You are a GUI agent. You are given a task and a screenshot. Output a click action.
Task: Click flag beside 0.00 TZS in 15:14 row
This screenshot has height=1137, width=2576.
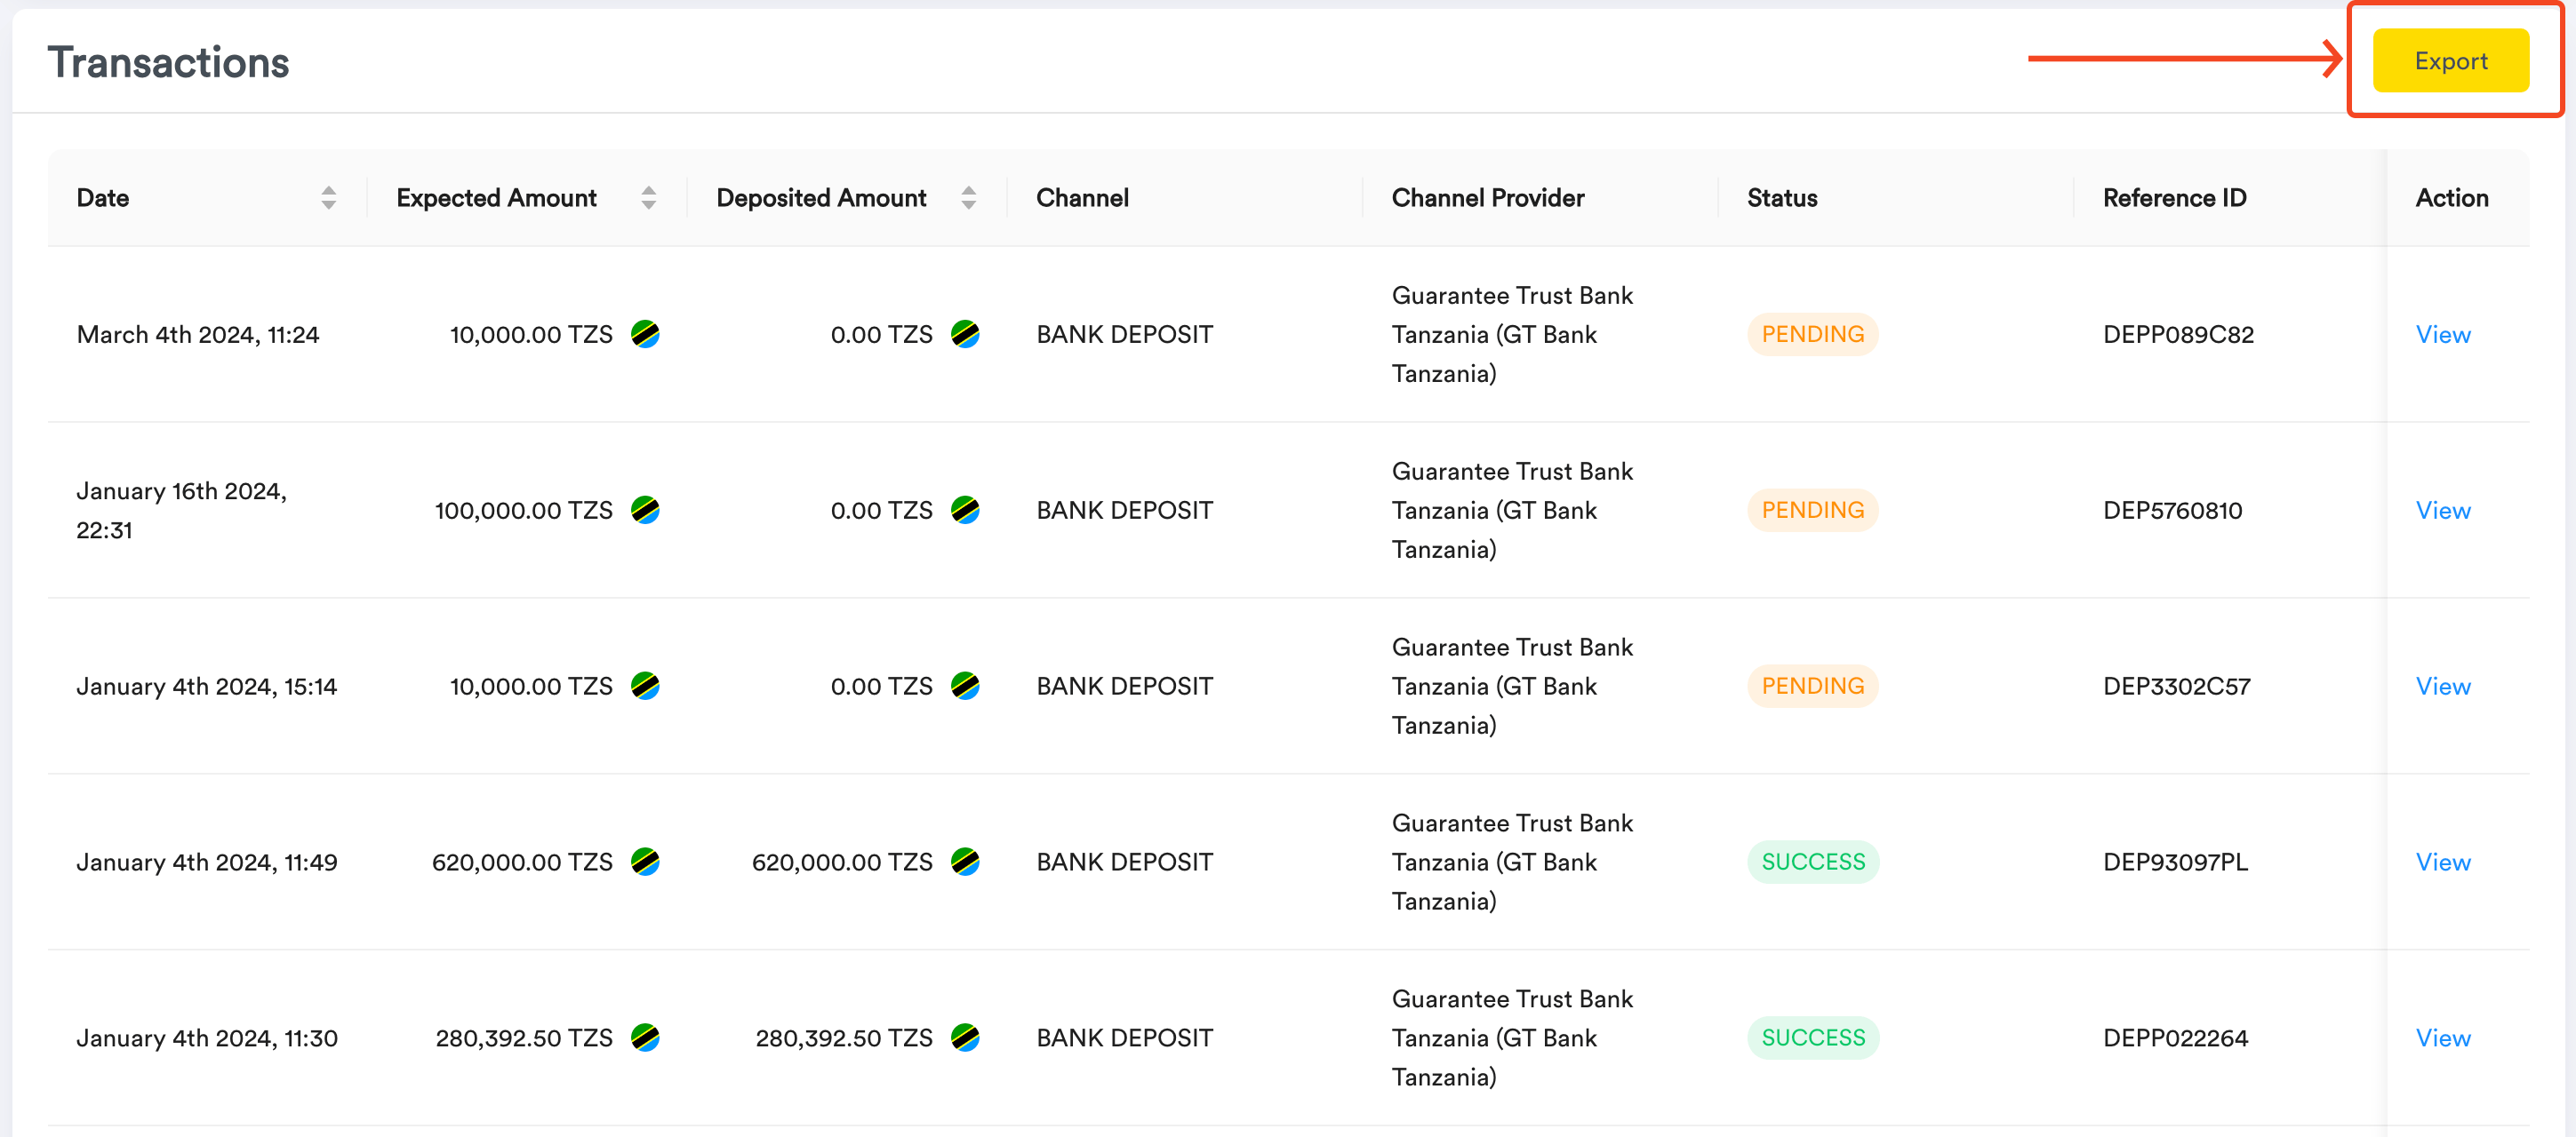[x=965, y=687]
